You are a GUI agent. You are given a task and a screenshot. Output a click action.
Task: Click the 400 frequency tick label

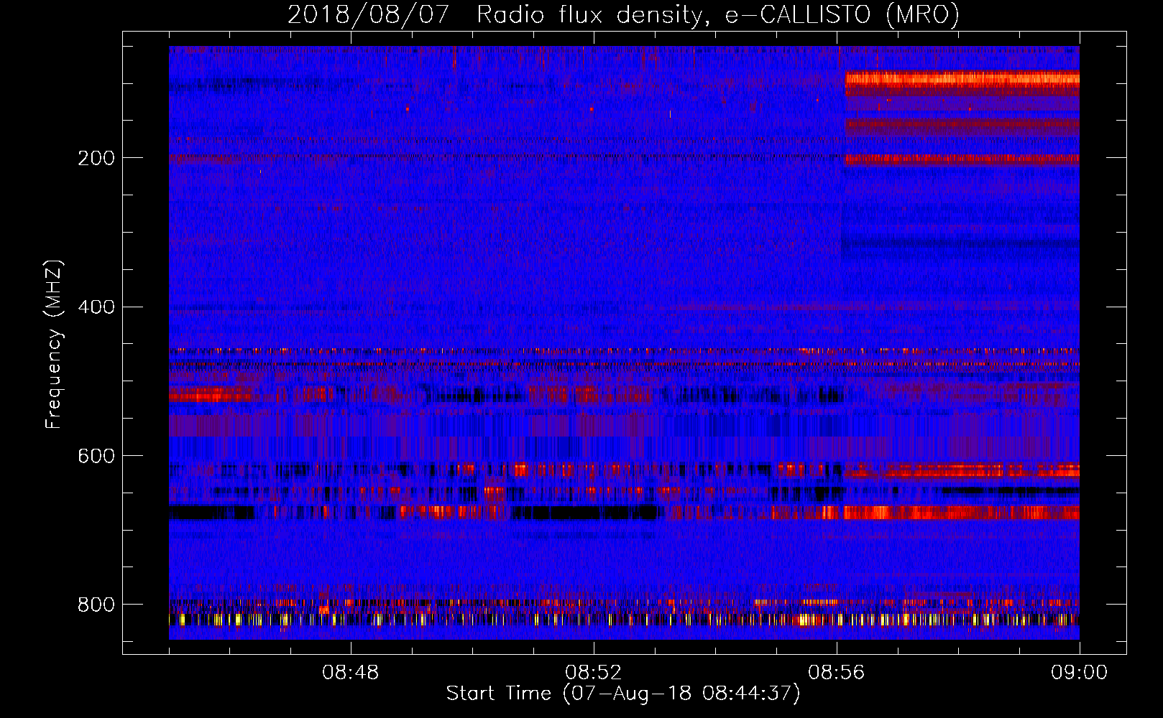click(96, 307)
